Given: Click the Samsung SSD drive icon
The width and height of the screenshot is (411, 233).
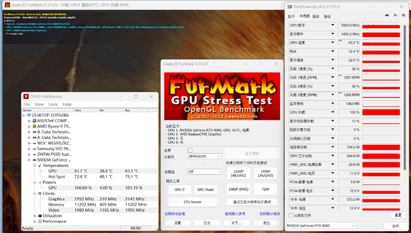Looking at the screenshot, I should (x=34, y=149).
